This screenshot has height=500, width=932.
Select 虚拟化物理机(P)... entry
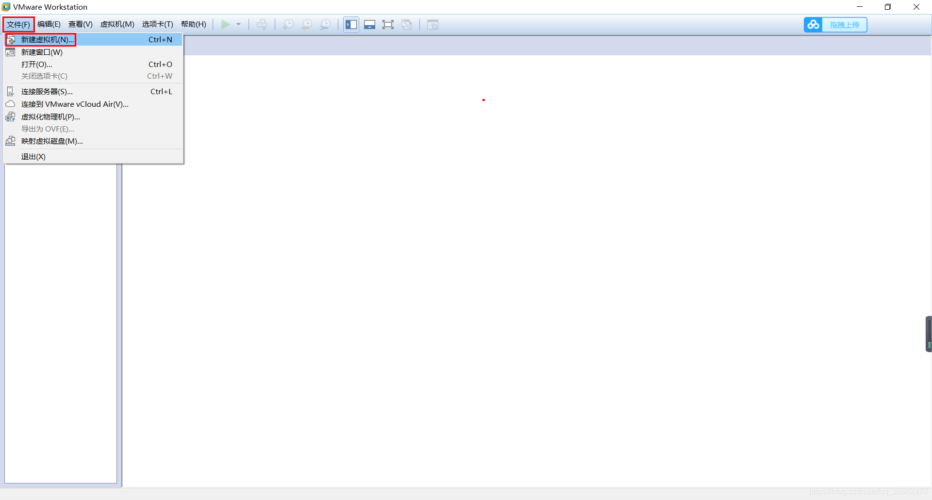93,117
